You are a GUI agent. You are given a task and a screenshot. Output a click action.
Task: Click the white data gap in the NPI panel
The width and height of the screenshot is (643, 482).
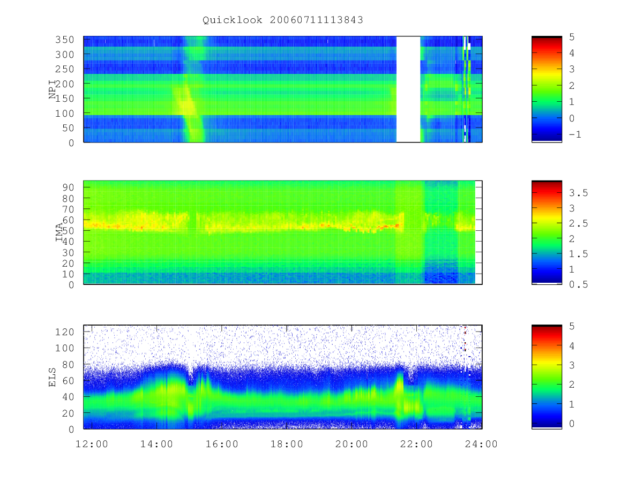tap(408, 89)
